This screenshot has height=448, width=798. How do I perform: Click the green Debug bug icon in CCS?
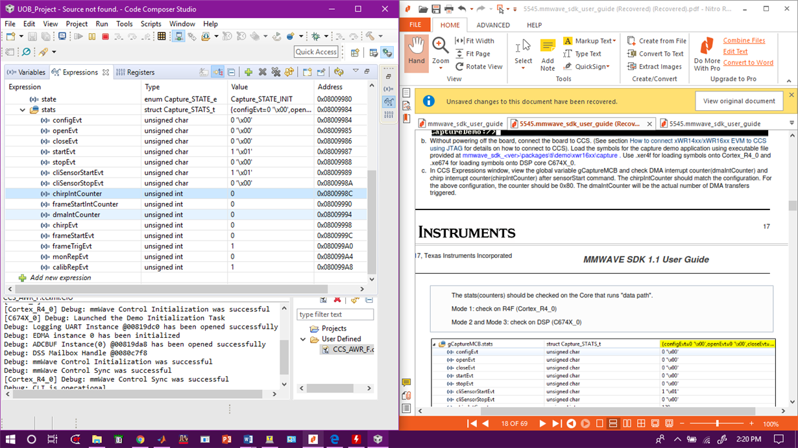click(316, 36)
